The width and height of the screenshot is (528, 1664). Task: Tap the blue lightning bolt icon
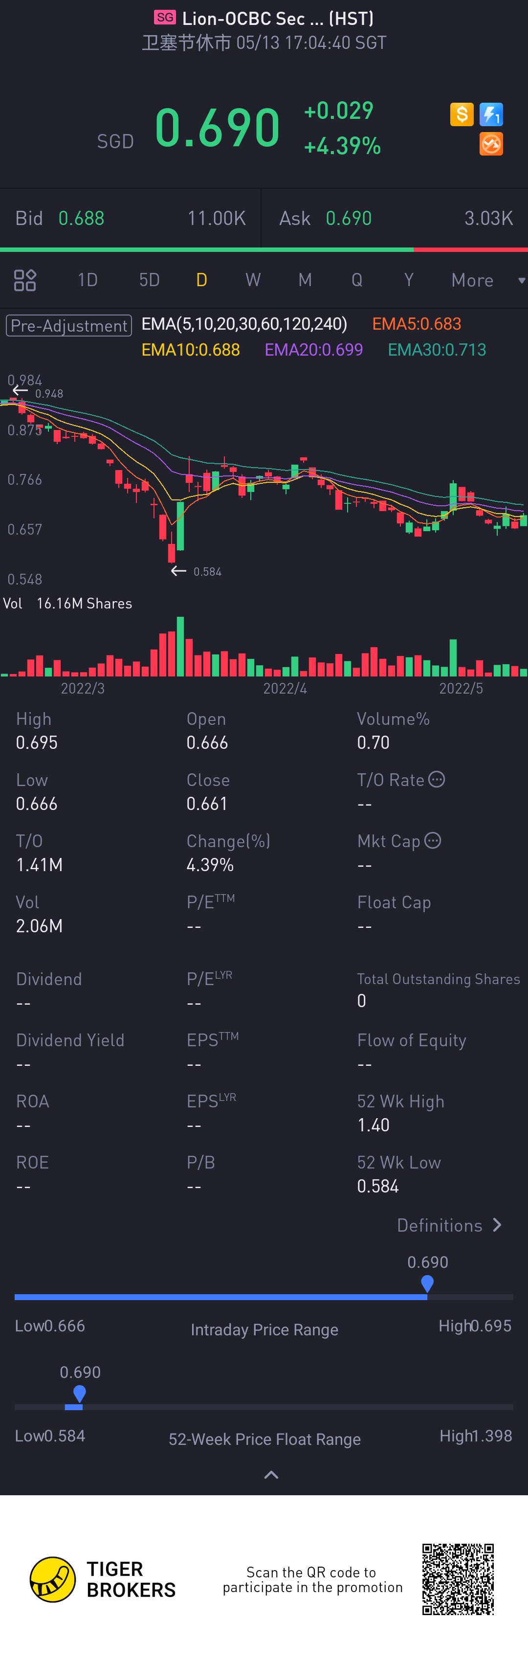point(491,114)
